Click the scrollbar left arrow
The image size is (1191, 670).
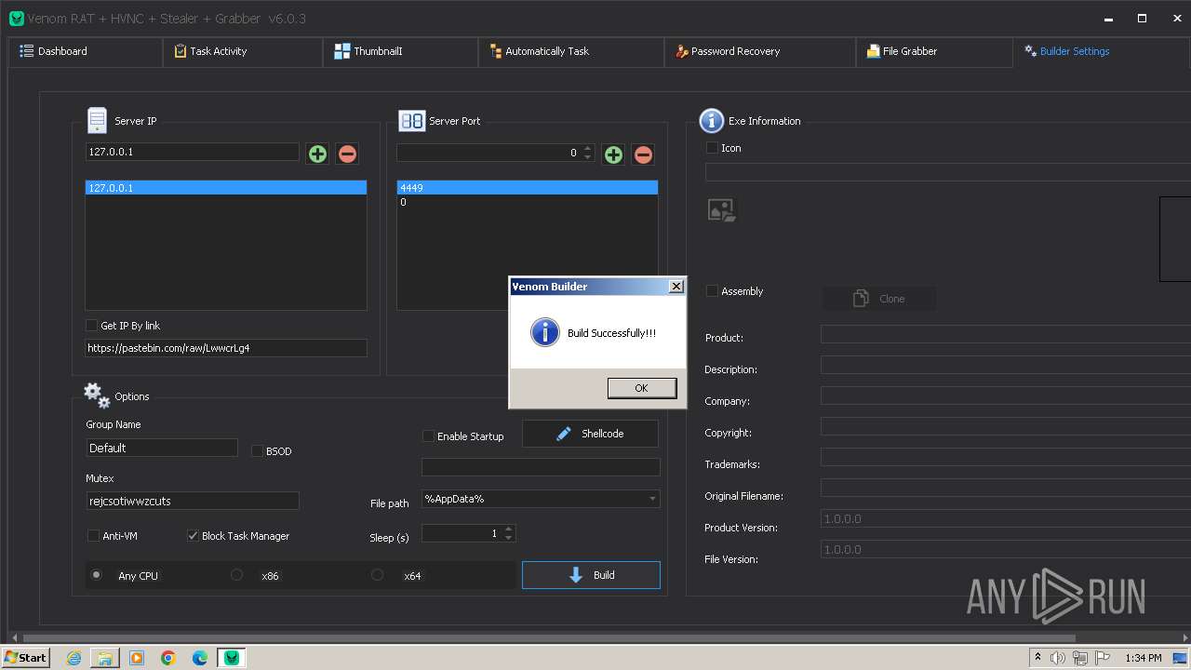[14, 637]
